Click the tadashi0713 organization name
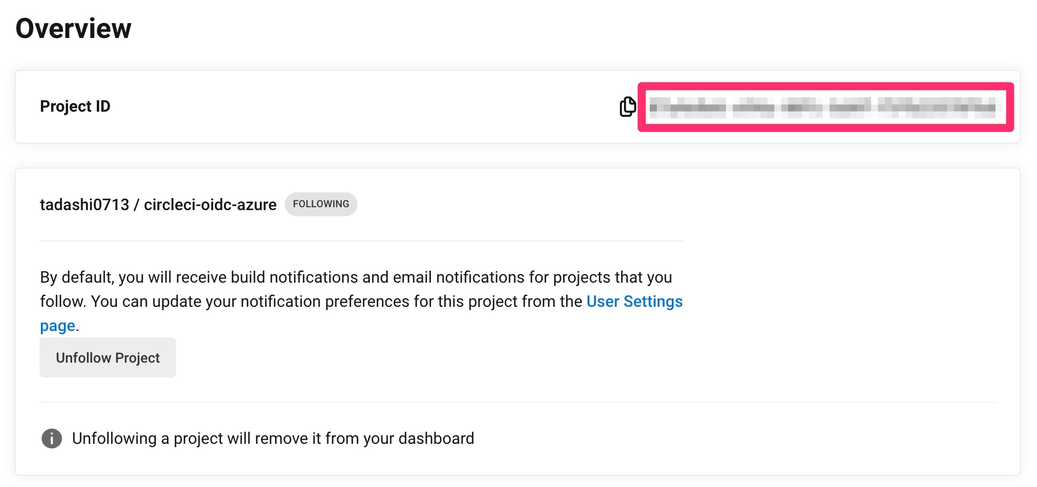This screenshot has height=487, width=1037. (x=84, y=205)
